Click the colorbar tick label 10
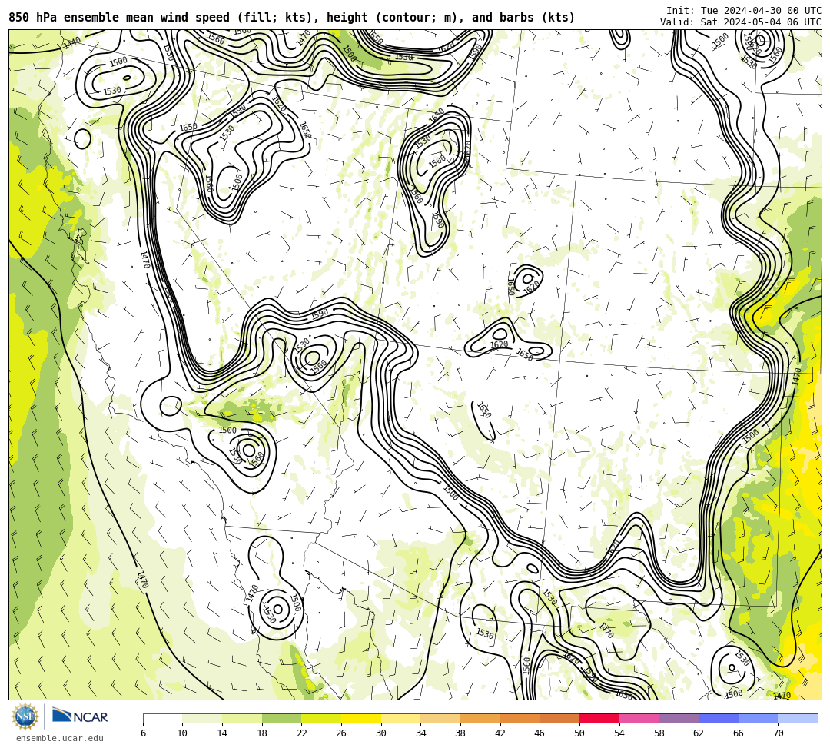The image size is (830, 748). (x=183, y=733)
